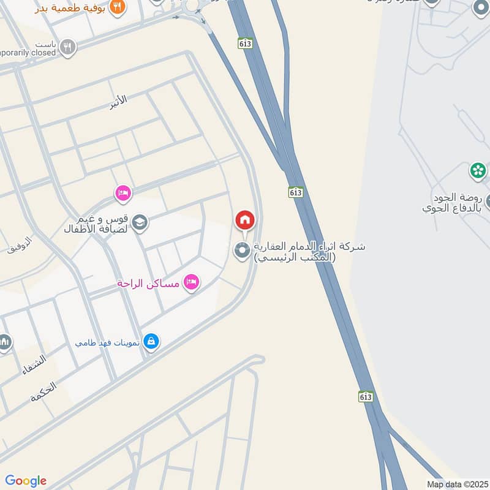Screen dimensions: 490x490
Task: Click the الأثير street label
Action: click(118, 102)
